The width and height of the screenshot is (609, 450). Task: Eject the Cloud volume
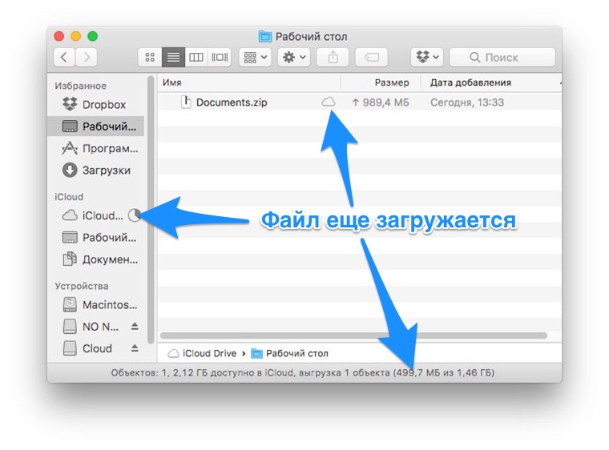[135, 348]
